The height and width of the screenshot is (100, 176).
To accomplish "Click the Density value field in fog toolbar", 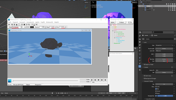I will click(x=42, y=27).
